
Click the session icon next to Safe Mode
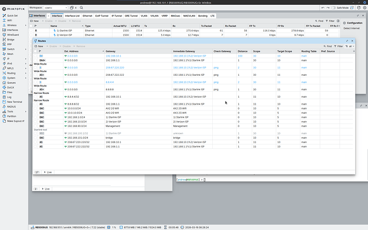352,8
